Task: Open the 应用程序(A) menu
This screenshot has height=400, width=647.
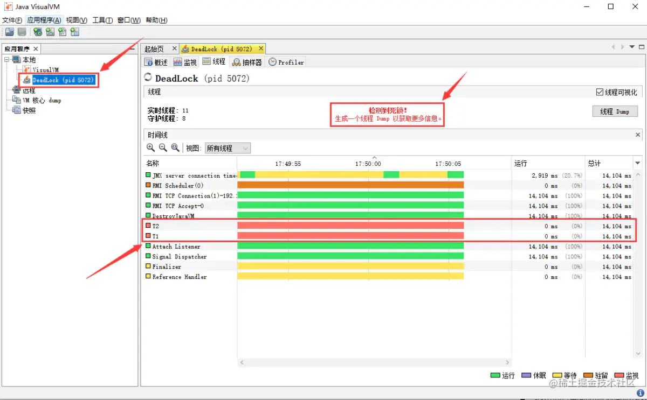Action: 44,20
